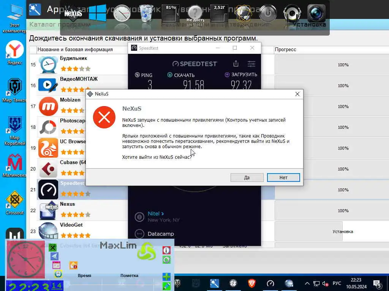Click the green pencil edit icon in MaxLim

pyautogui.click(x=166, y=286)
